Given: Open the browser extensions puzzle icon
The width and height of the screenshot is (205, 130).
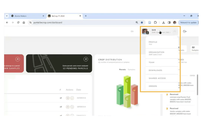Looking at the screenshot, I should [155, 23].
